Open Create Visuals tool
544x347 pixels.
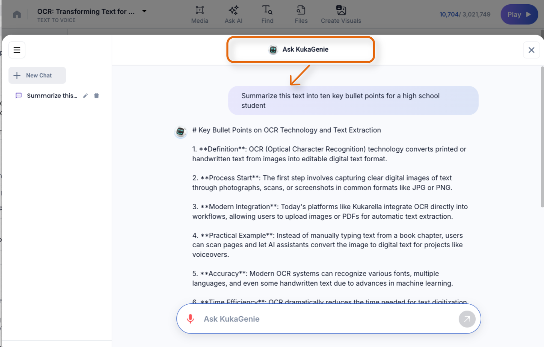(x=341, y=15)
